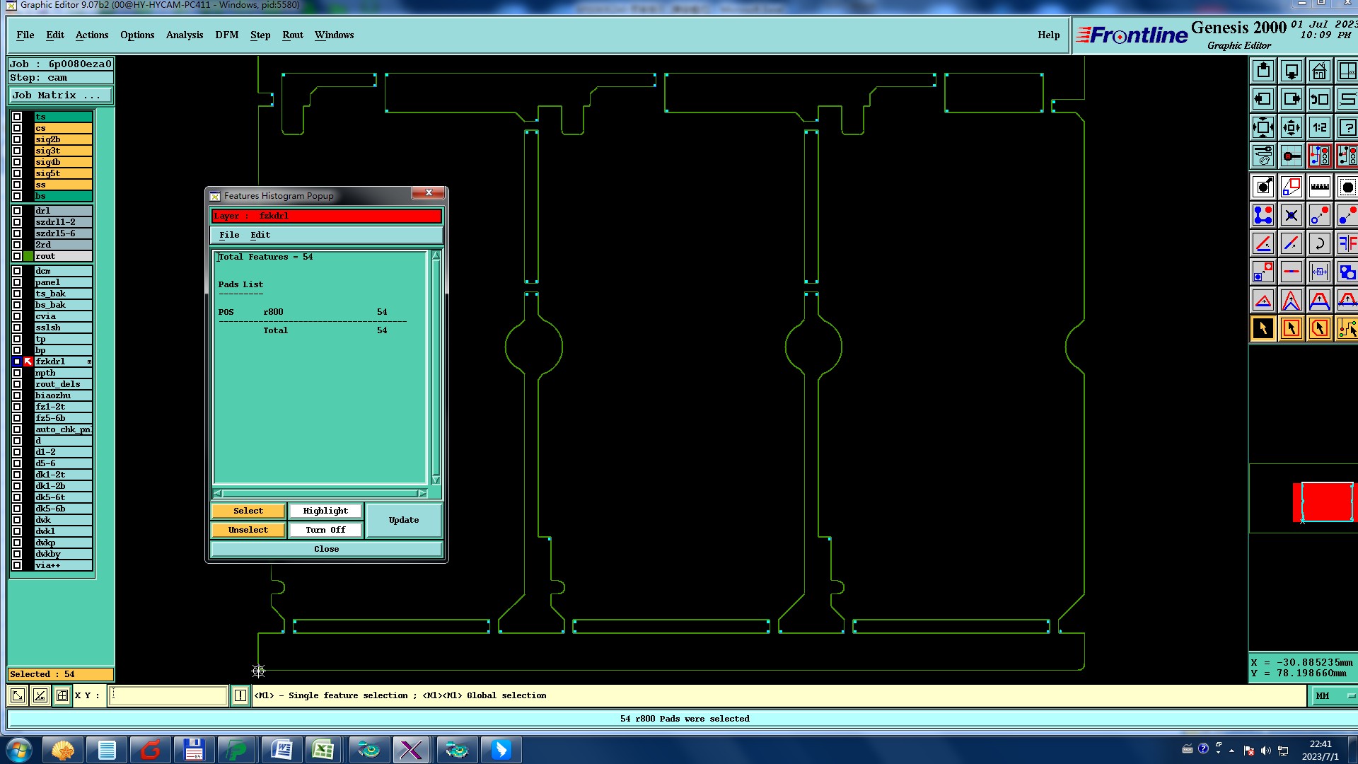Open Excel from the Windows taskbar
This screenshot has height=764, width=1358.
click(x=323, y=750)
